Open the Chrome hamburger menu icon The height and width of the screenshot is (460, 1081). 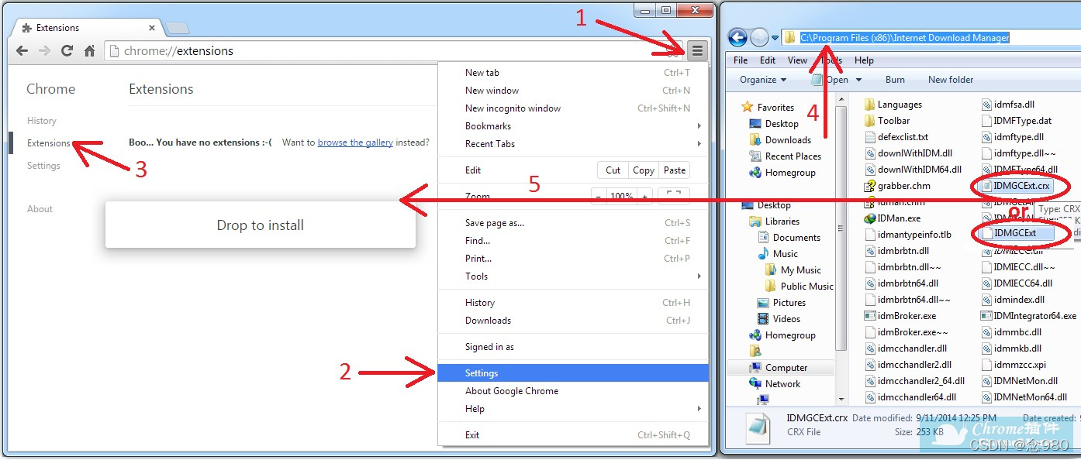(697, 51)
